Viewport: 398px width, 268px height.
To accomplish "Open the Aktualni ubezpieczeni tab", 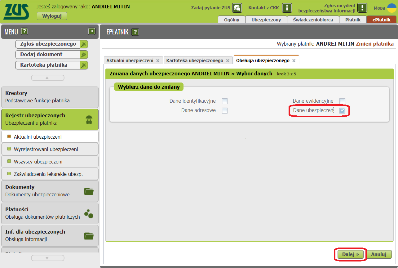I will coord(130,60).
